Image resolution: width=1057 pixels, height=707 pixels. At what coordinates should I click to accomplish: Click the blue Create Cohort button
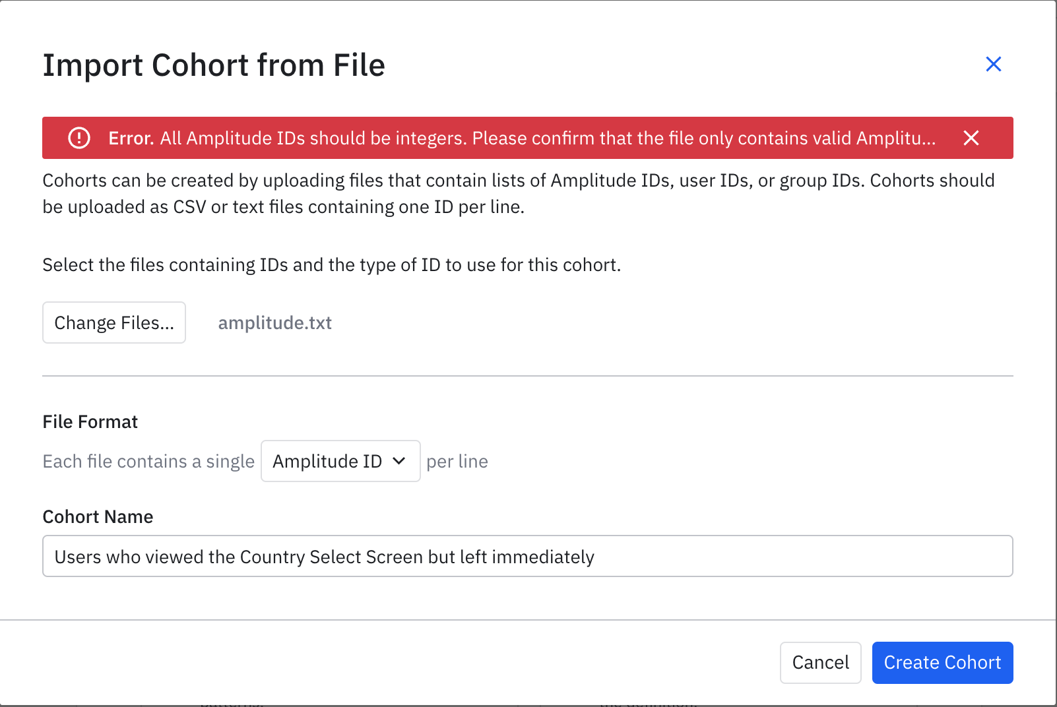pos(942,663)
